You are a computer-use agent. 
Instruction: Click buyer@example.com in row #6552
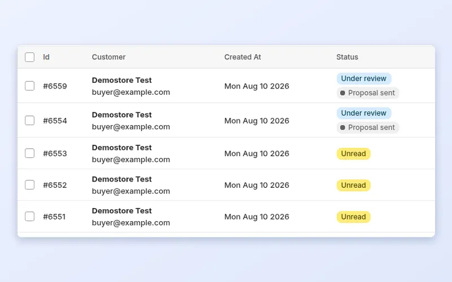click(131, 191)
